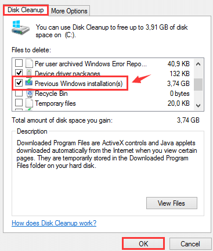The width and height of the screenshot is (213, 251).
Task: Uncheck Device driver packages checkbox
Action: (19, 73)
